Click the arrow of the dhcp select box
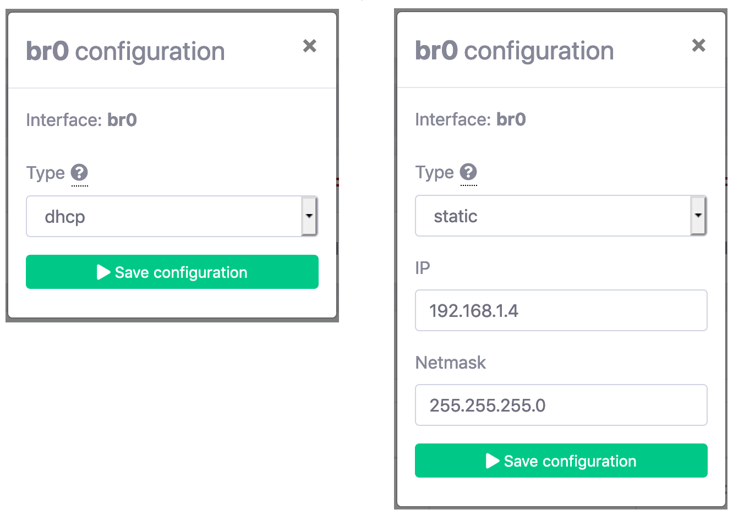Viewport: 733px width, 515px height. click(x=309, y=216)
